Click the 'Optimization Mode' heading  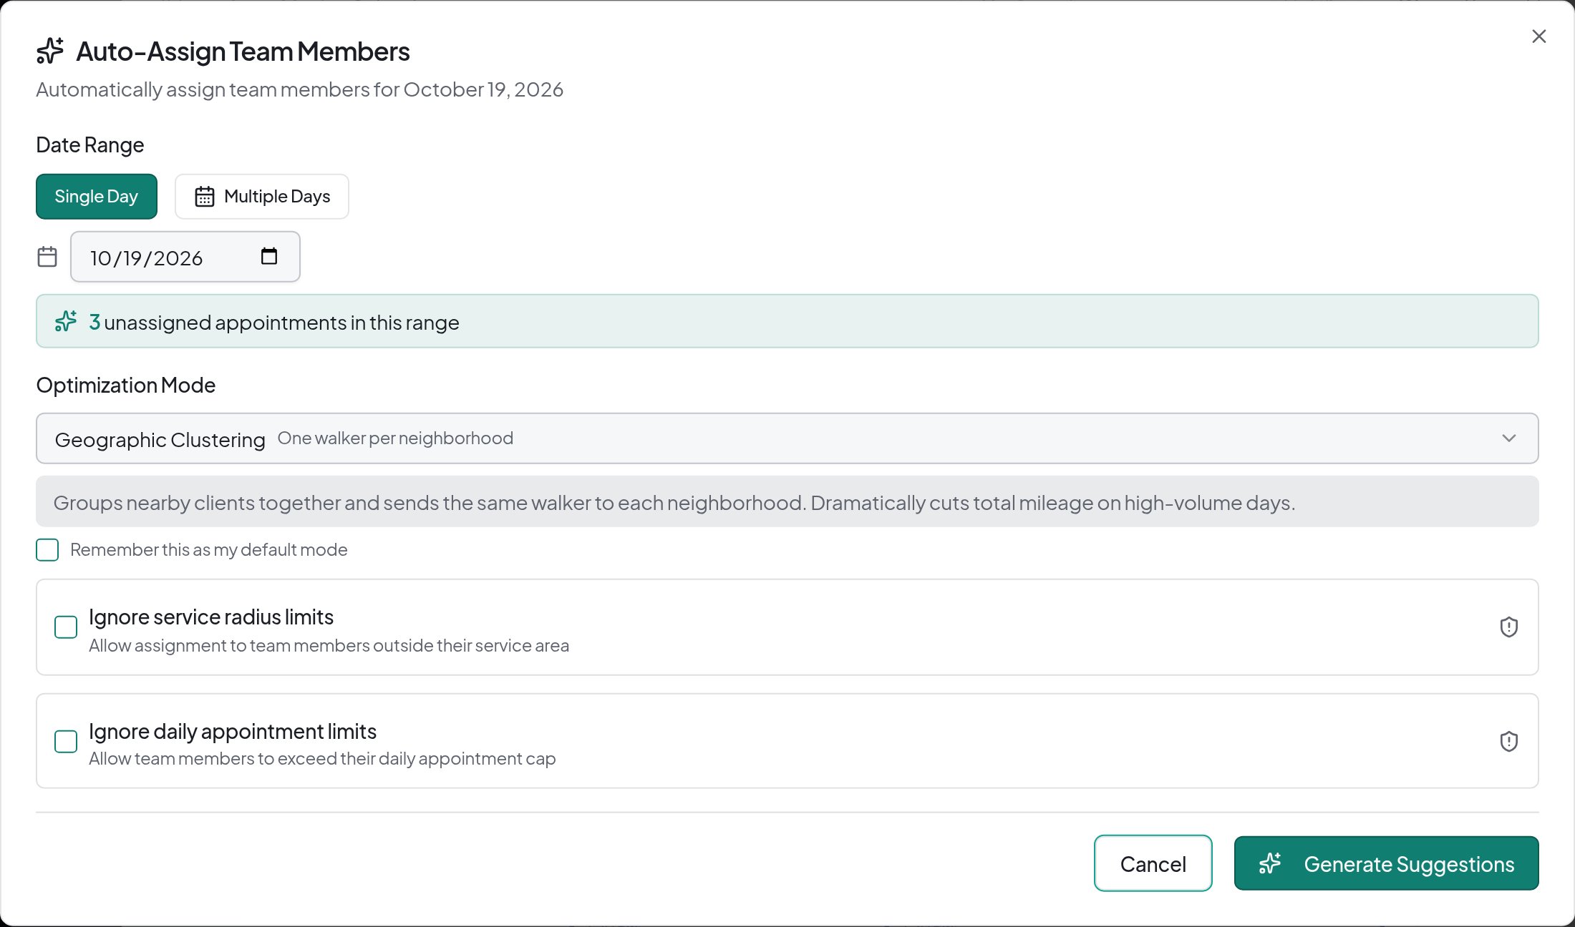[126, 386]
